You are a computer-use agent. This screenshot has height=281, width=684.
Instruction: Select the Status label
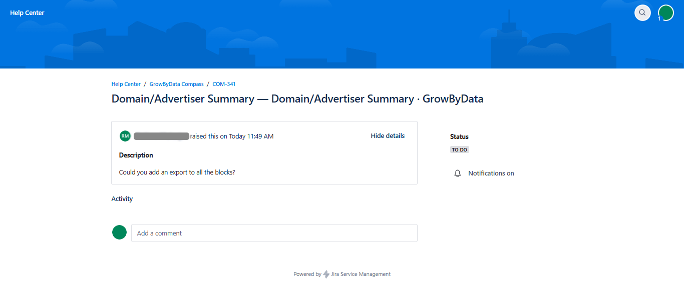[459, 136]
